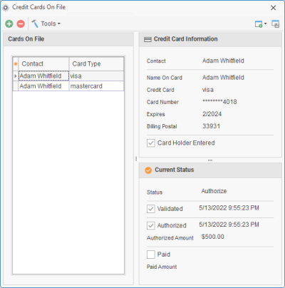Select the mastercard row for Adam Whitfield
This screenshot has width=285, height=288.
point(68,86)
